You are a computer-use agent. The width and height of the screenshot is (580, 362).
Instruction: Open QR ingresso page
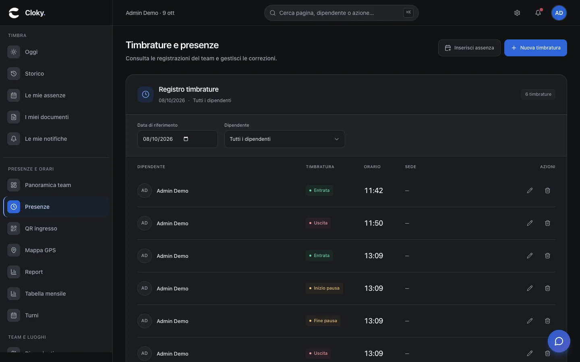tap(56, 228)
